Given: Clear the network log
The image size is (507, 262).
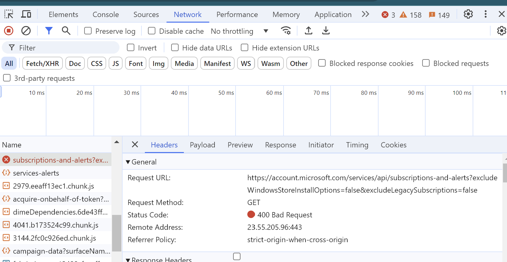Looking at the screenshot, I should 26,31.
